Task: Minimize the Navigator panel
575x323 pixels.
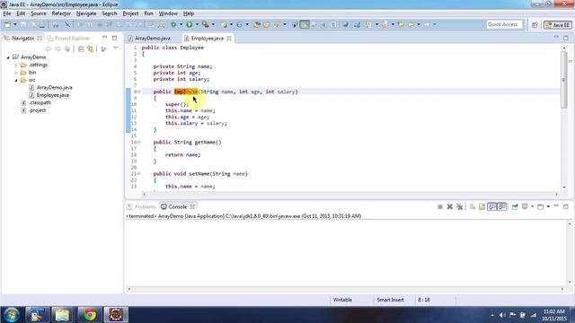Action: (x=104, y=38)
